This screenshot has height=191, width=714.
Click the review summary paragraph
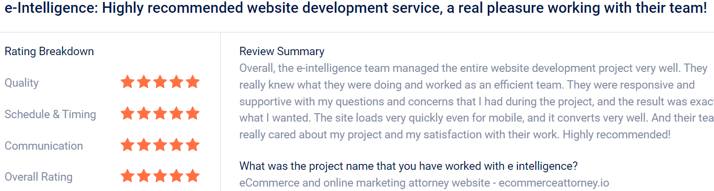pos(476,101)
